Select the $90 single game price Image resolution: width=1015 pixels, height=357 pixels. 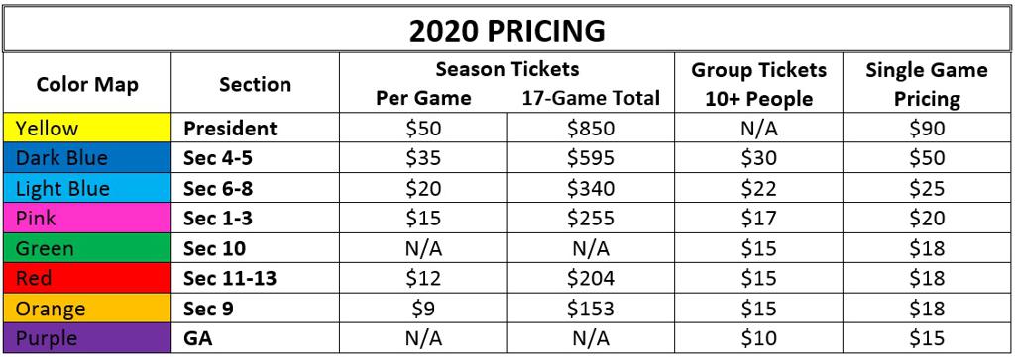pos(927,128)
